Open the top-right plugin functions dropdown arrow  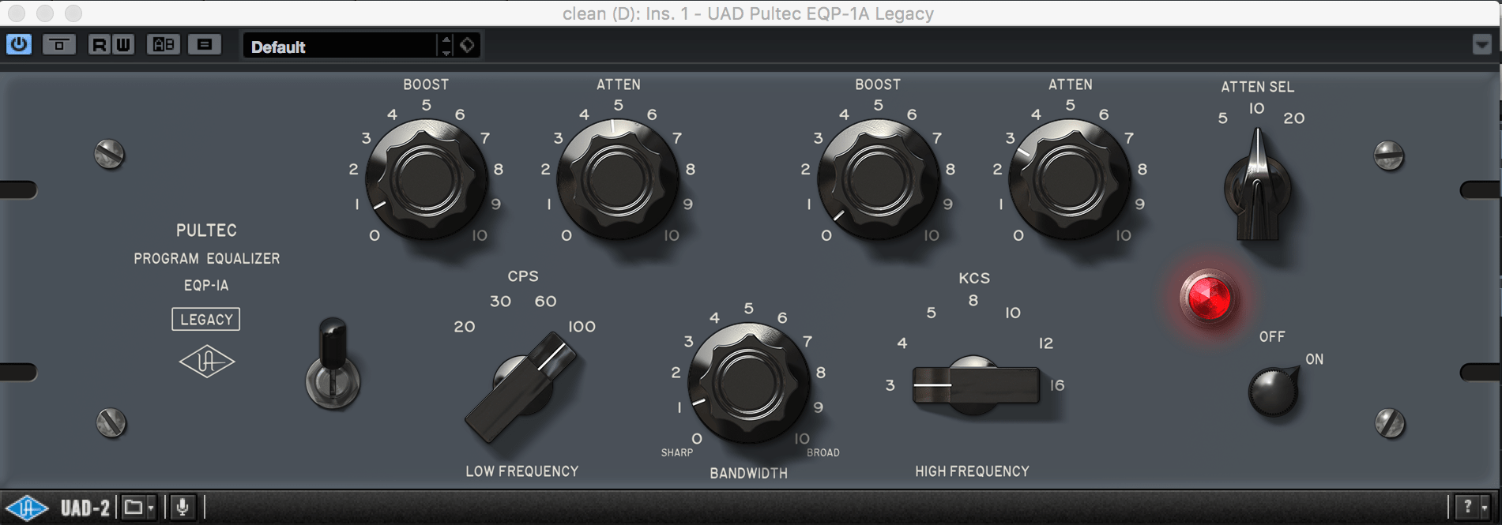click(1482, 45)
